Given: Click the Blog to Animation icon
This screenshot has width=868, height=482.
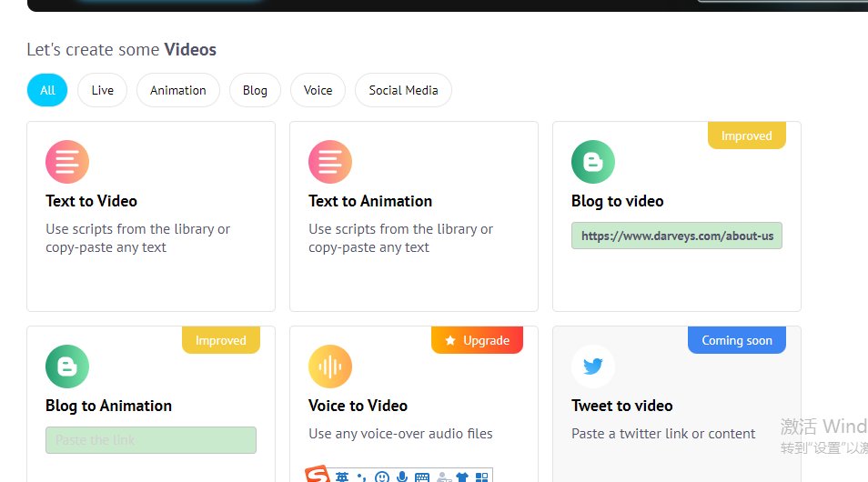Looking at the screenshot, I should coord(67,367).
